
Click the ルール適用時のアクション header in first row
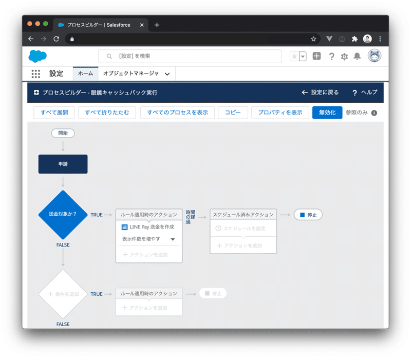click(x=149, y=215)
